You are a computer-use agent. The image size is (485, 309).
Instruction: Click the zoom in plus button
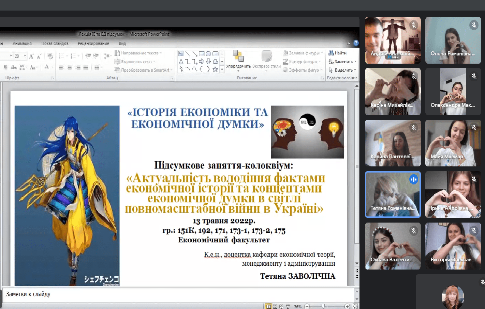click(347, 306)
